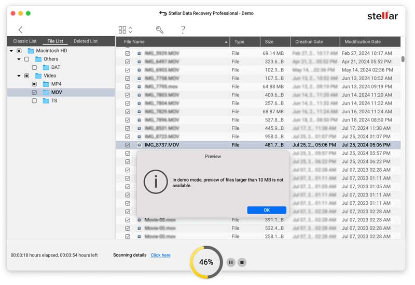Pause the scan with pause button
Image resolution: width=415 pixels, height=285 pixels.
tap(231, 262)
